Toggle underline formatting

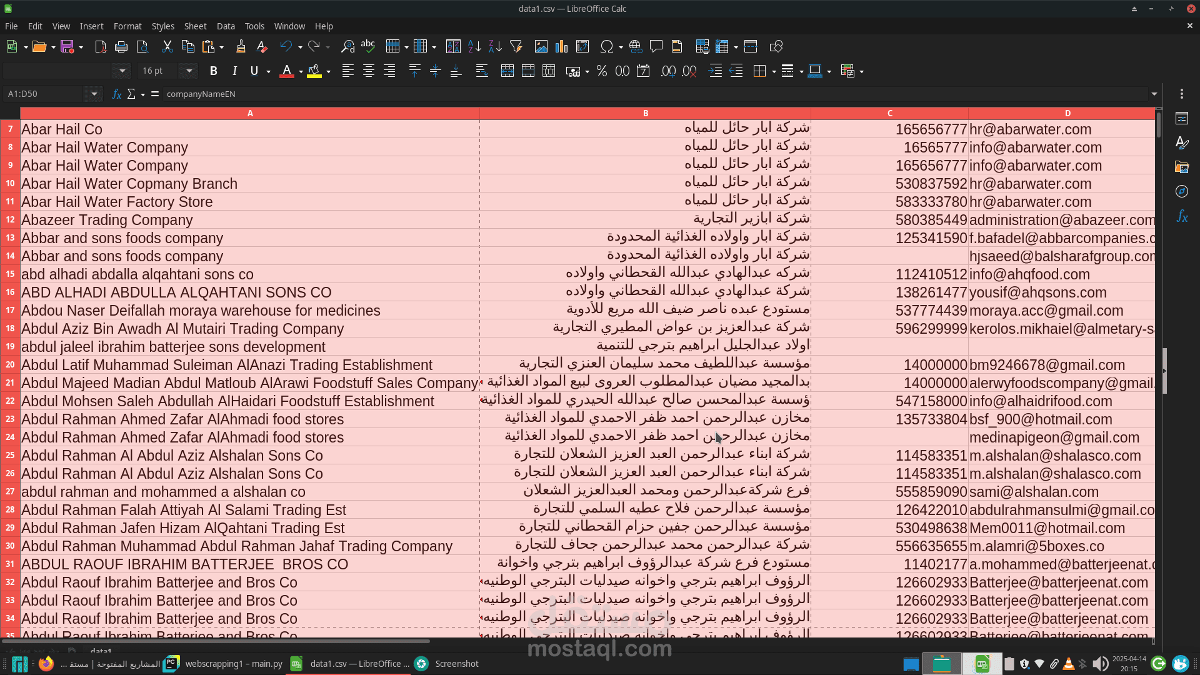click(254, 71)
